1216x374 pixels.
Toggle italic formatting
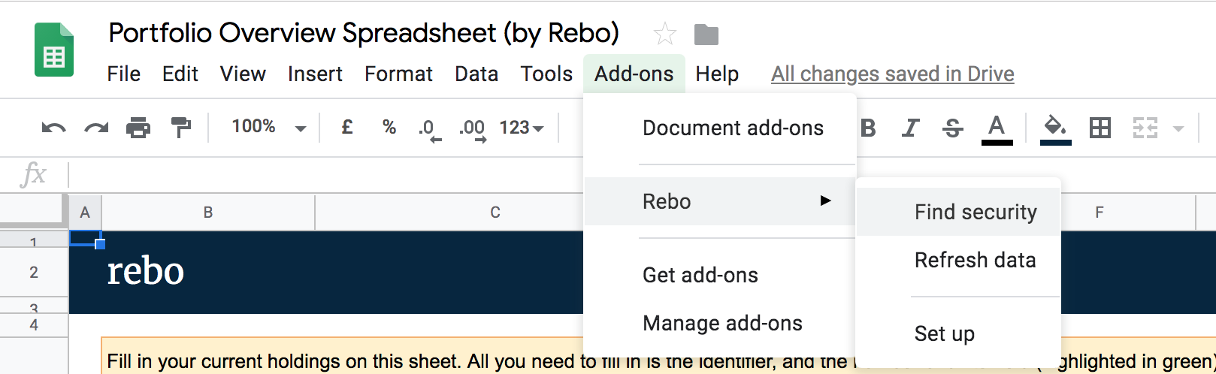(910, 128)
